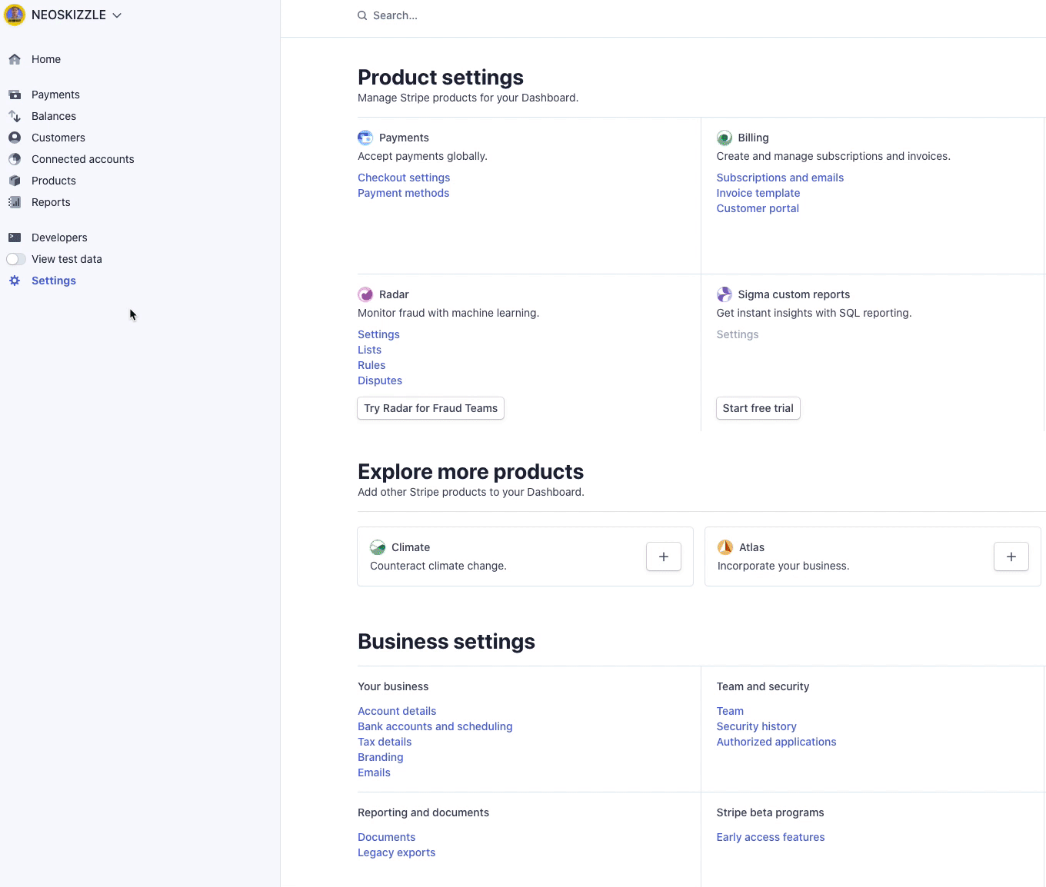The height and width of the screenshot is (887, 1046).
Task: Open Home in the sidebar
Action: tap(46, 59)
